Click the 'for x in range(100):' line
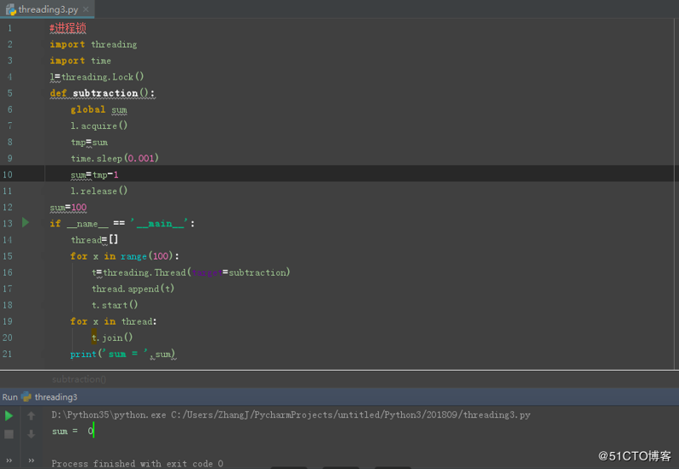 [x=125, y=256]
